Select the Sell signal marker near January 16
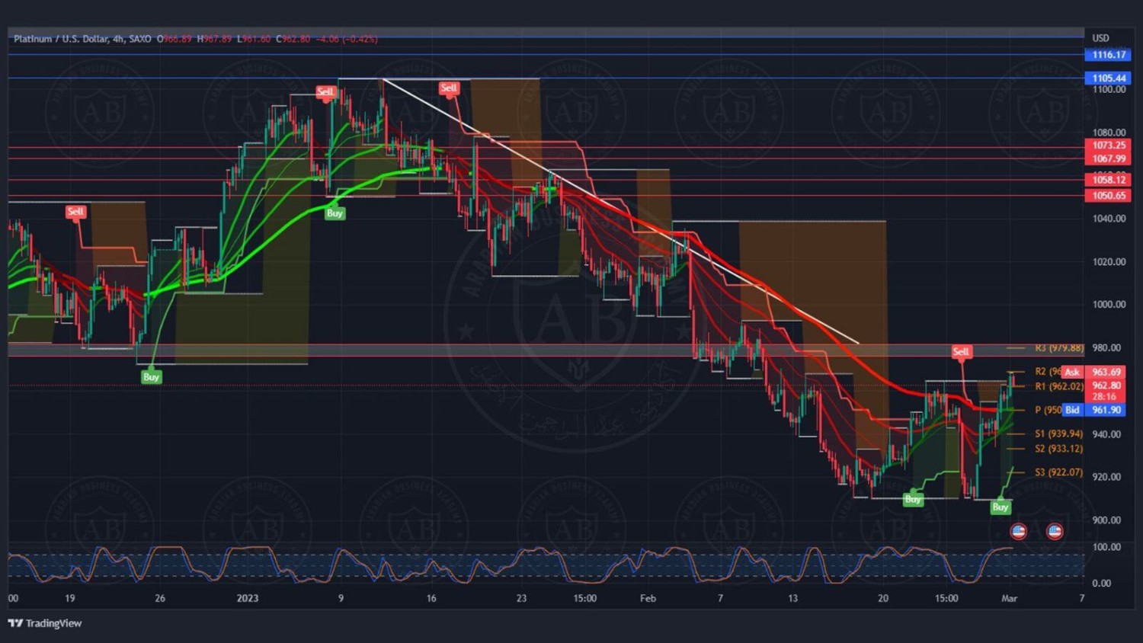 click(449, 88)
